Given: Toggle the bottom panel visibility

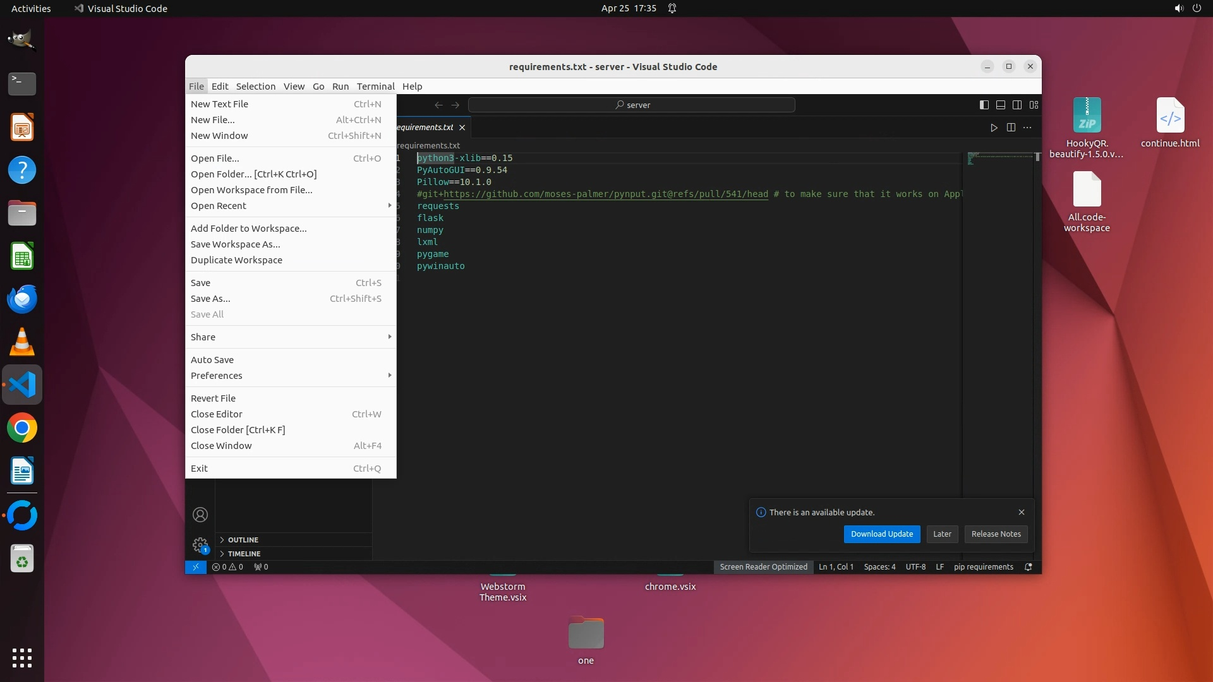Looking at the screenshot, I should click(x=1001, y=105).
